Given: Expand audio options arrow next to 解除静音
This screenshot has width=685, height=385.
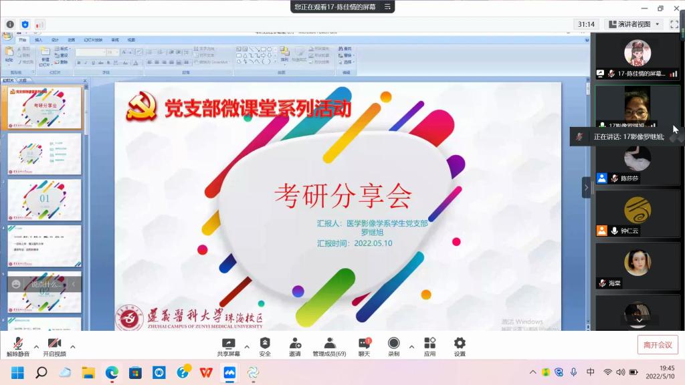Looking at the screenshot, I should [36, 347].
